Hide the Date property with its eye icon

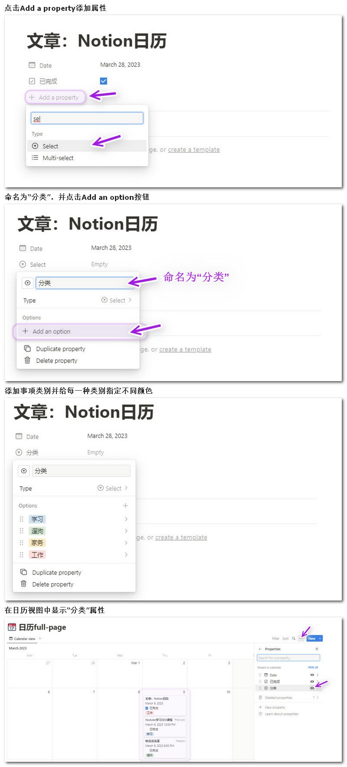pos(312,675)
